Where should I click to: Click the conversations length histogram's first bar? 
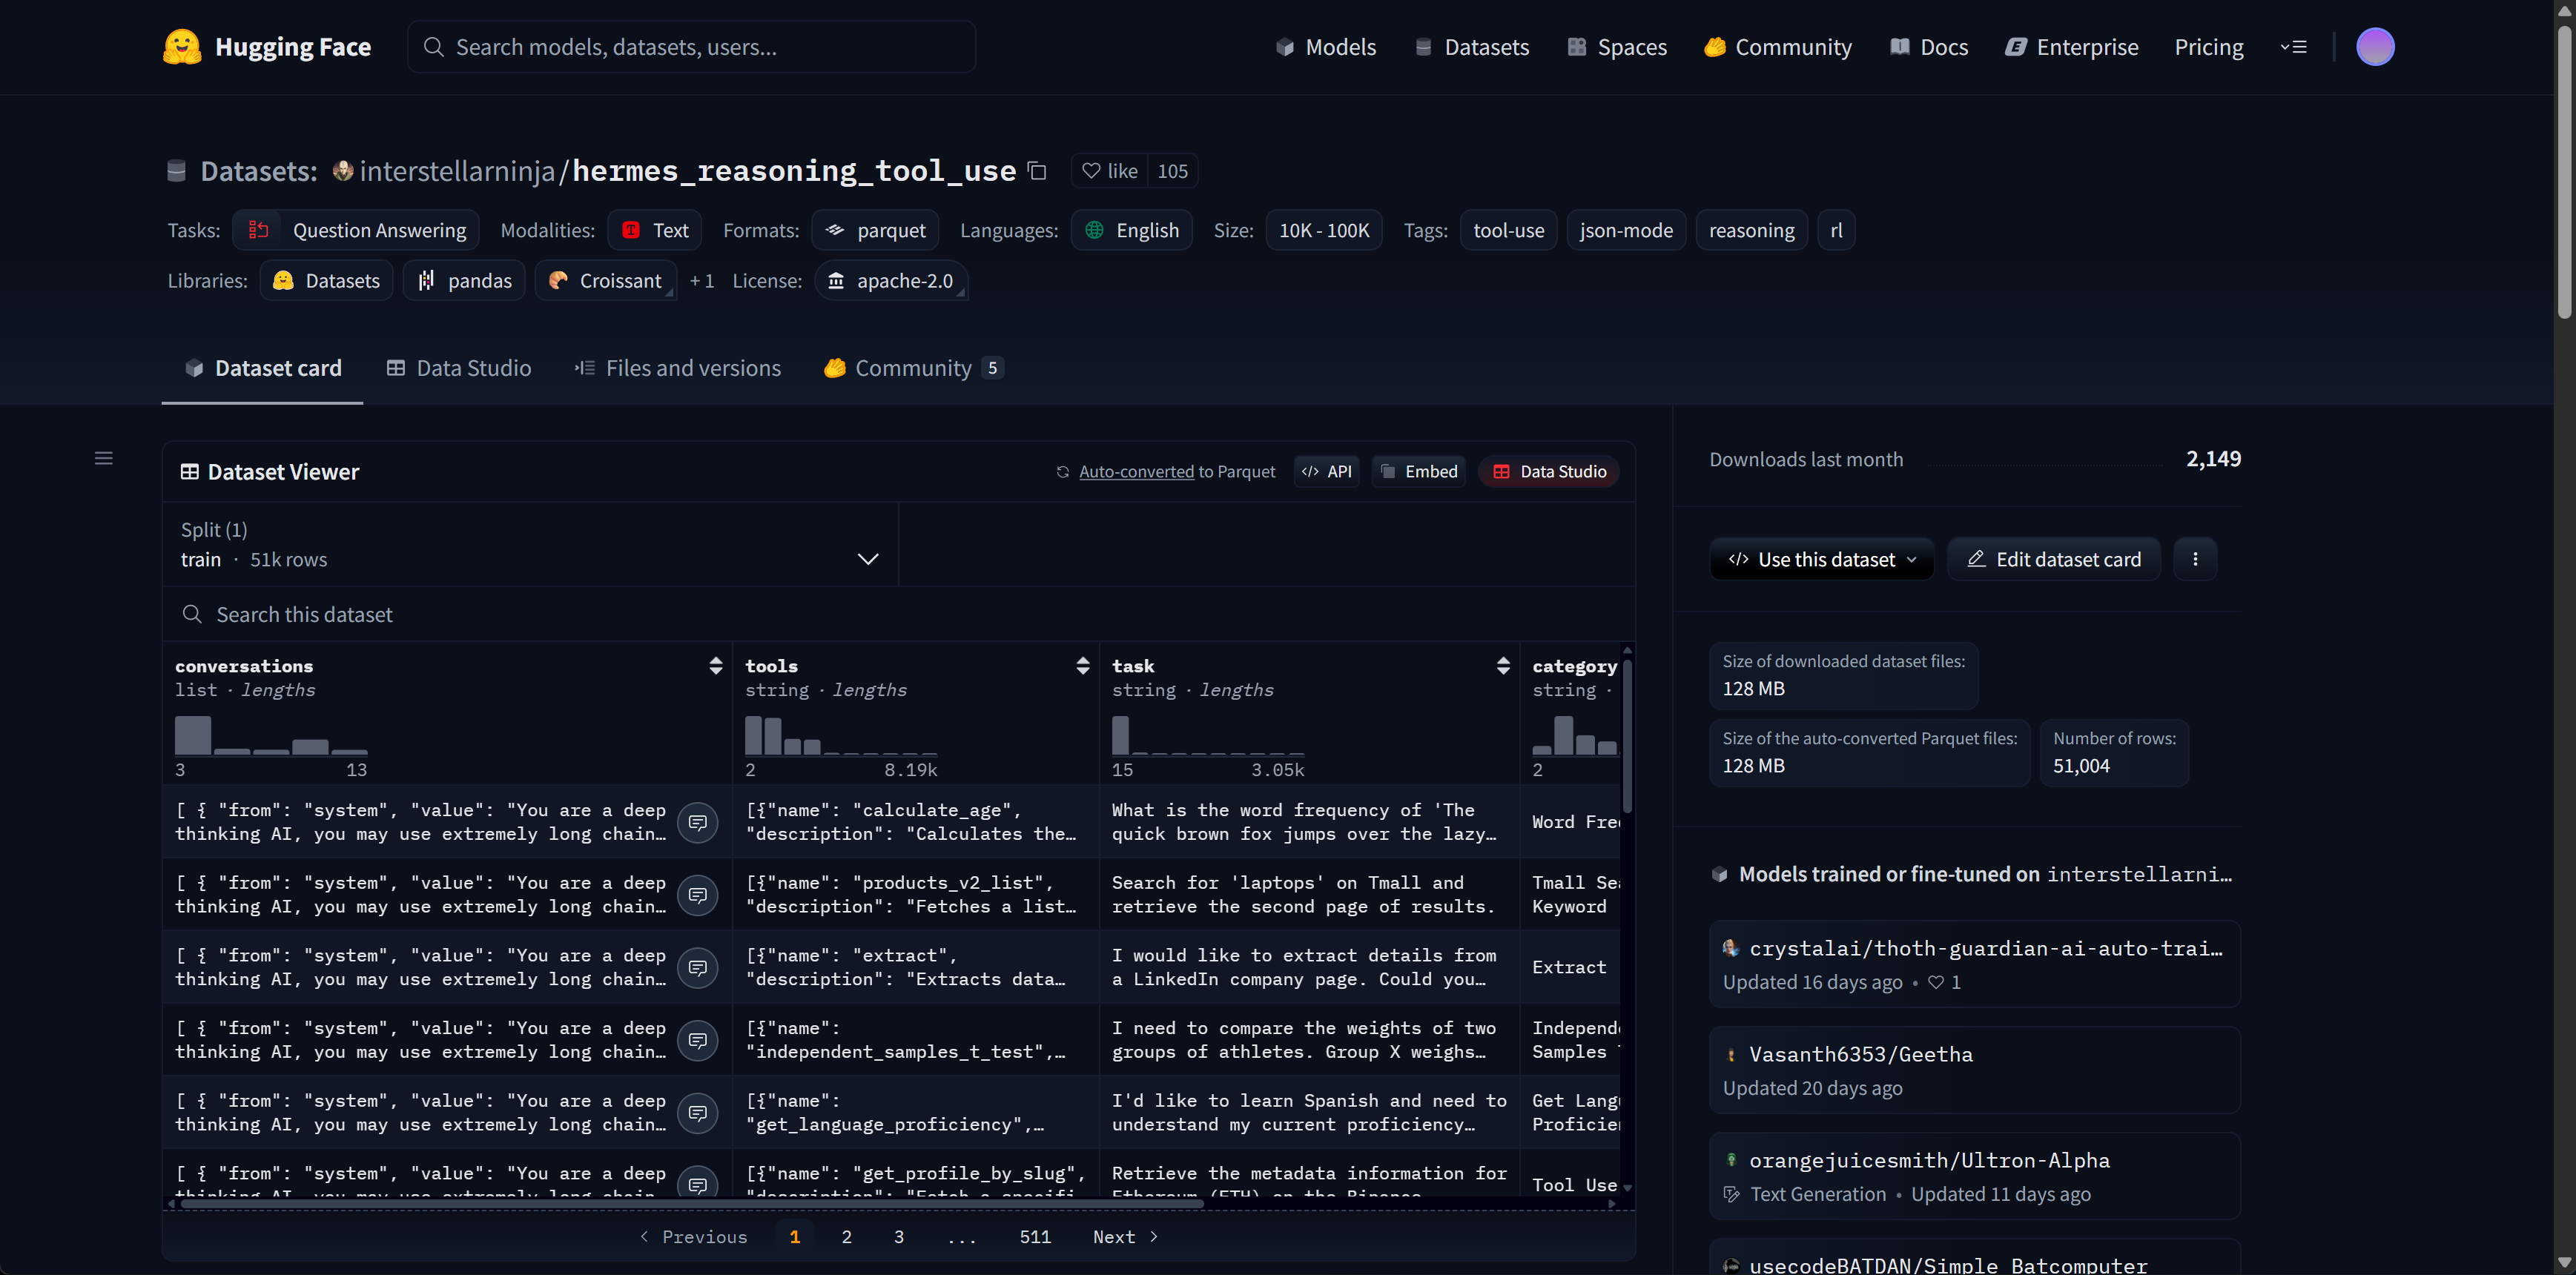coord(193,735)
